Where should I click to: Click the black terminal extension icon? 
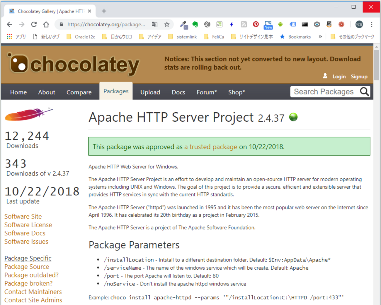pos(305,25)
